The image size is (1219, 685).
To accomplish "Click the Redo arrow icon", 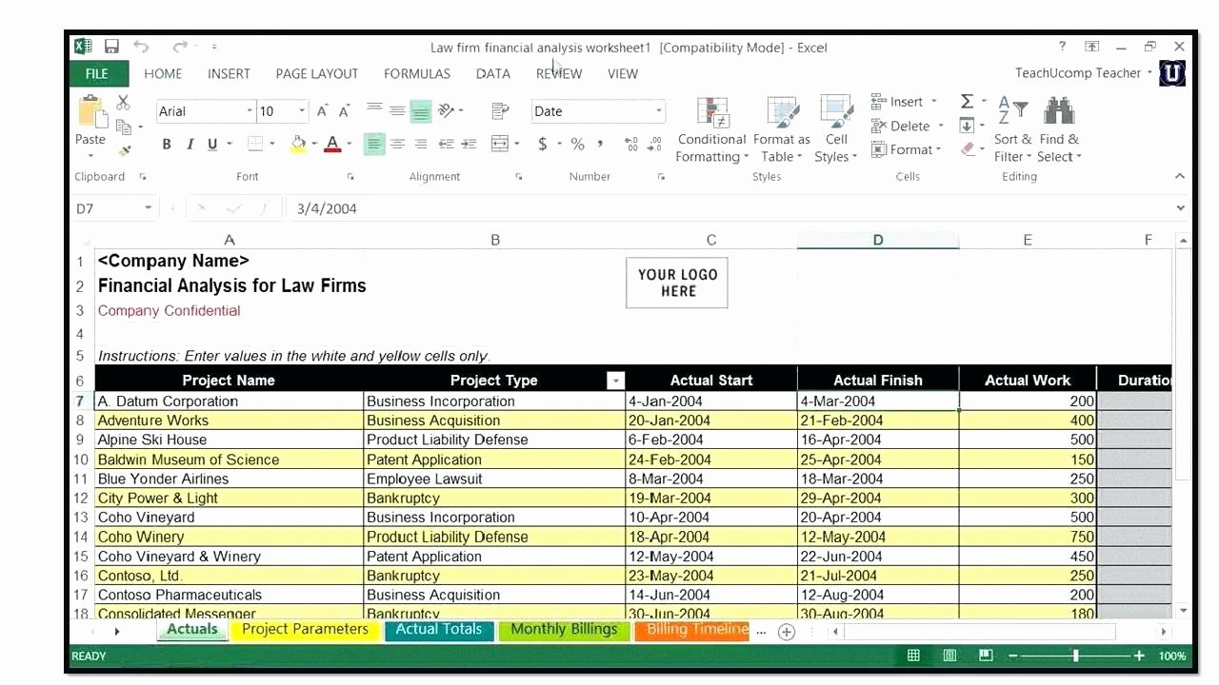I will point(180,47).
